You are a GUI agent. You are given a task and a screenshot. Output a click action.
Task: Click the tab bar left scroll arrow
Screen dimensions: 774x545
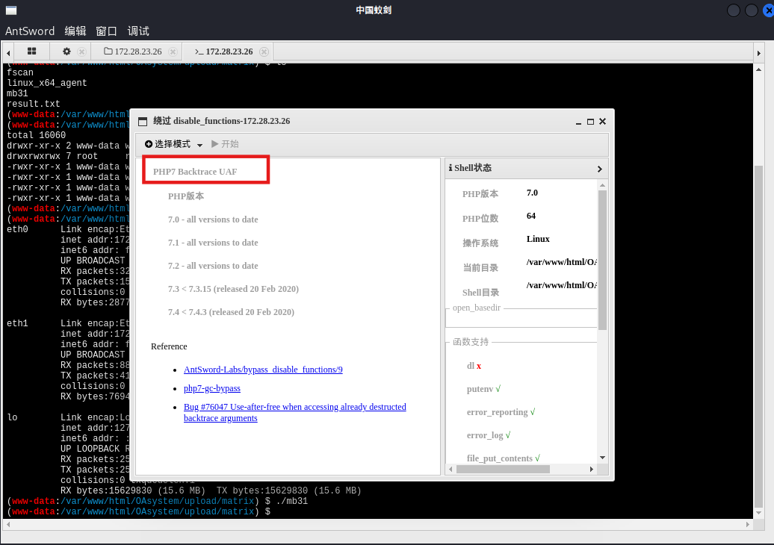[8, 52]
